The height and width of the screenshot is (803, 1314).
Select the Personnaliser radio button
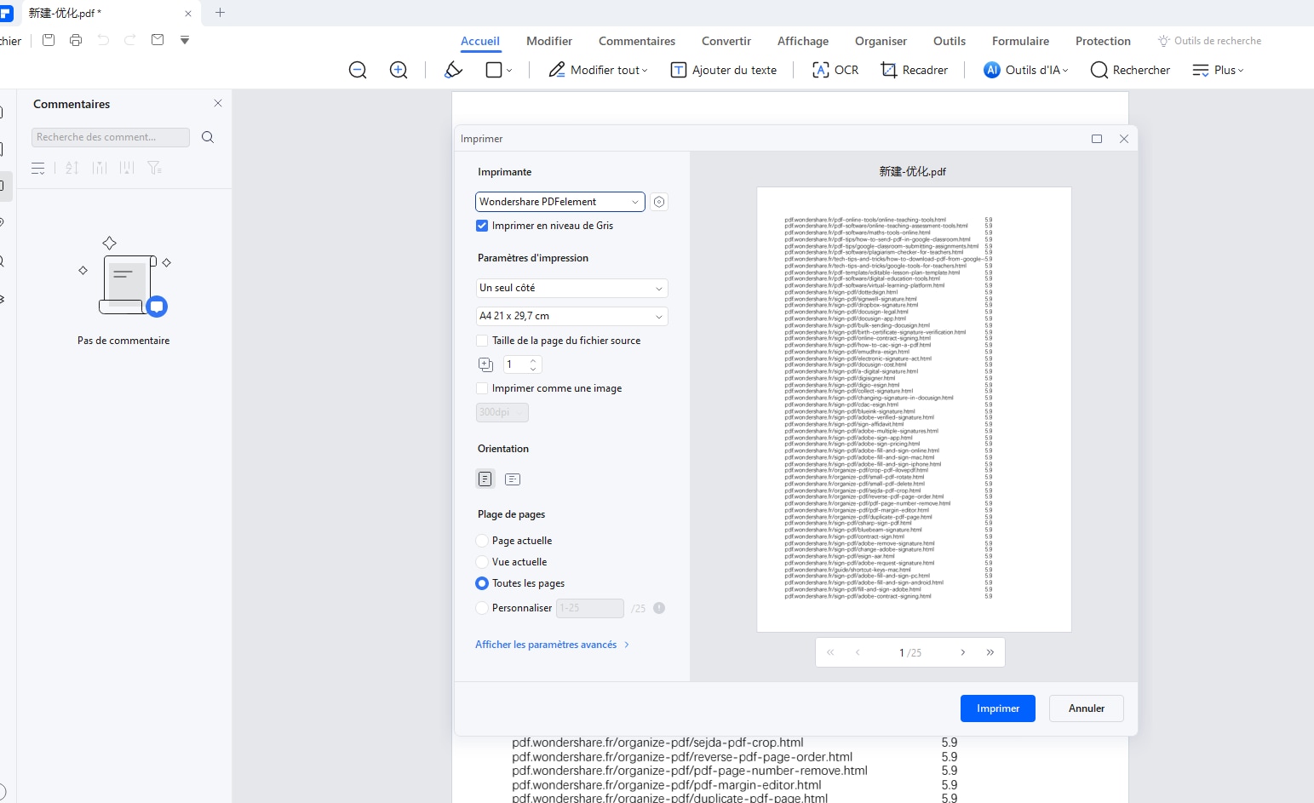tap(482, 608)
